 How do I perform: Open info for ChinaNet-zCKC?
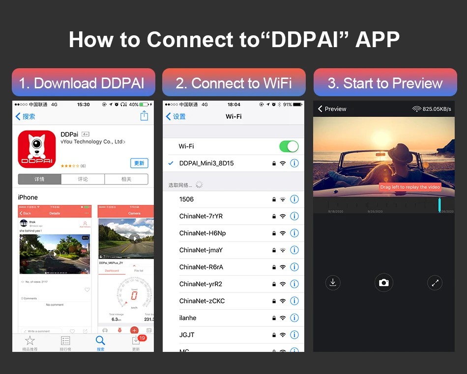tap(294, 301)
